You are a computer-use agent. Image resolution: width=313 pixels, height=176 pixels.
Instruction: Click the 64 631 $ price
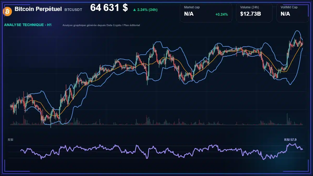109,8
